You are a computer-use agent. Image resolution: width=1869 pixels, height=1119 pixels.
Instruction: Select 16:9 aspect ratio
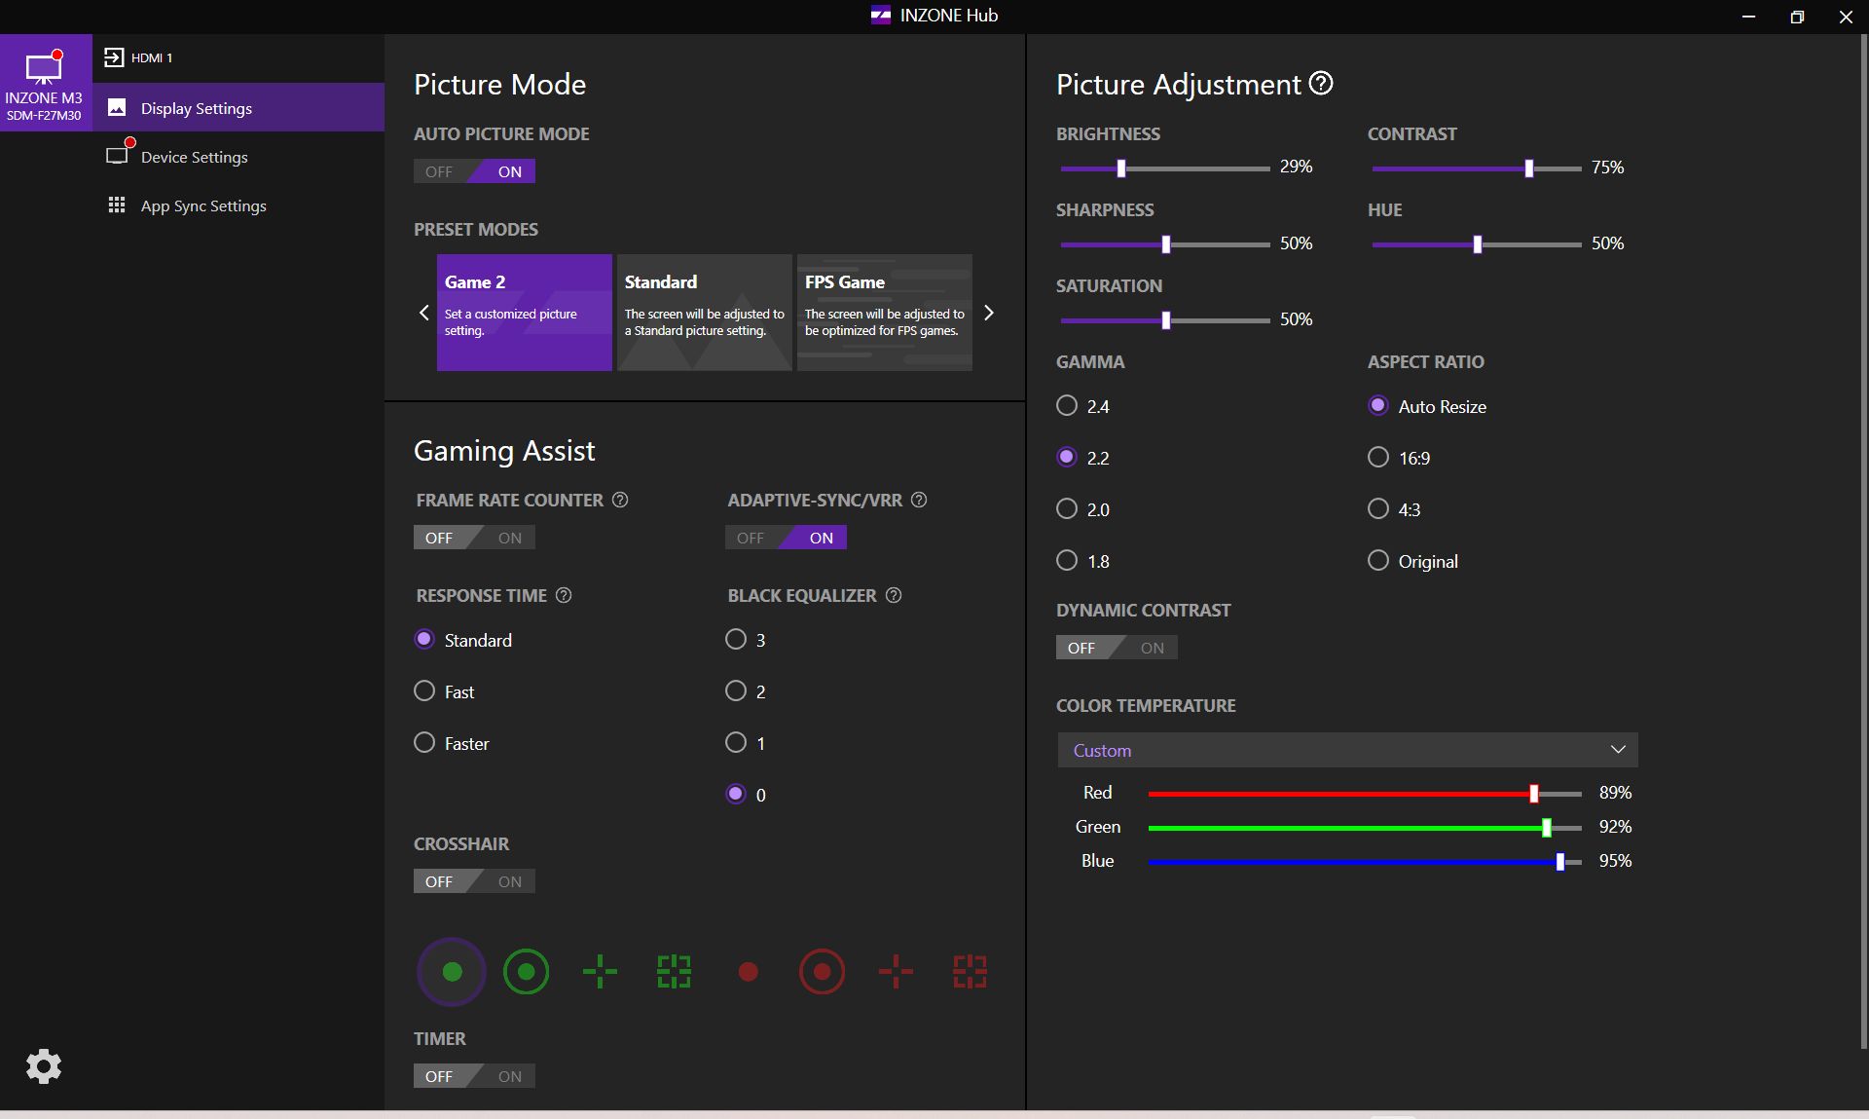tap(1378, 457)
